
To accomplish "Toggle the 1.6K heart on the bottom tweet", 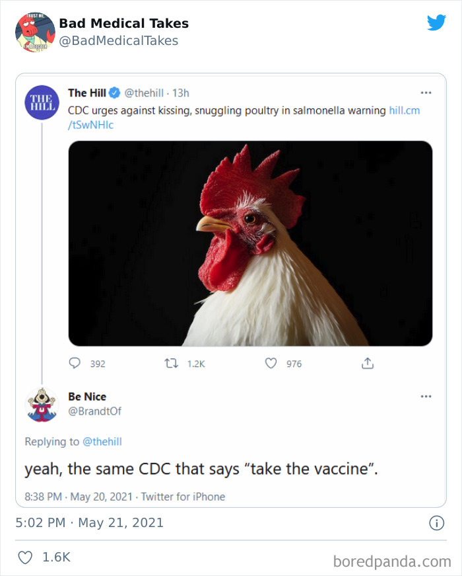I will [25, 557].
